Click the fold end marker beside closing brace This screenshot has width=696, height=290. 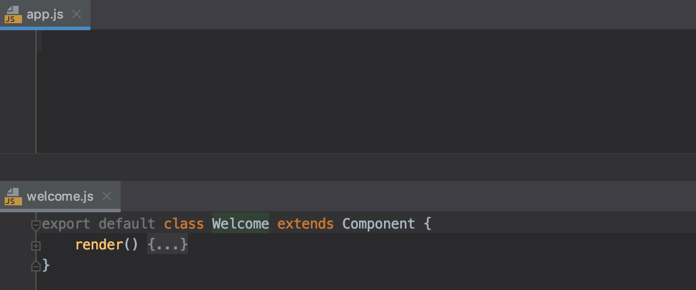click(x=36, y=266)
